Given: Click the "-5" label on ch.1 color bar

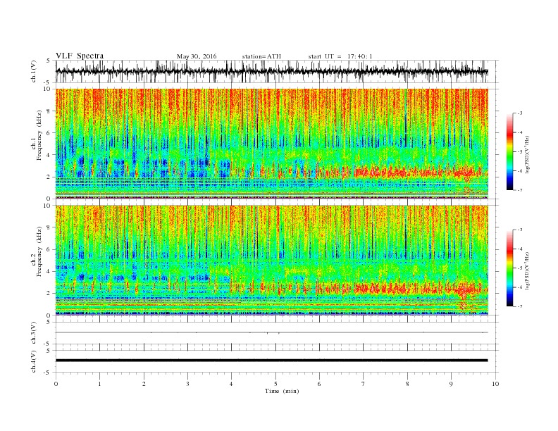Looking at the screenshot, I should [x=520, y=151].
